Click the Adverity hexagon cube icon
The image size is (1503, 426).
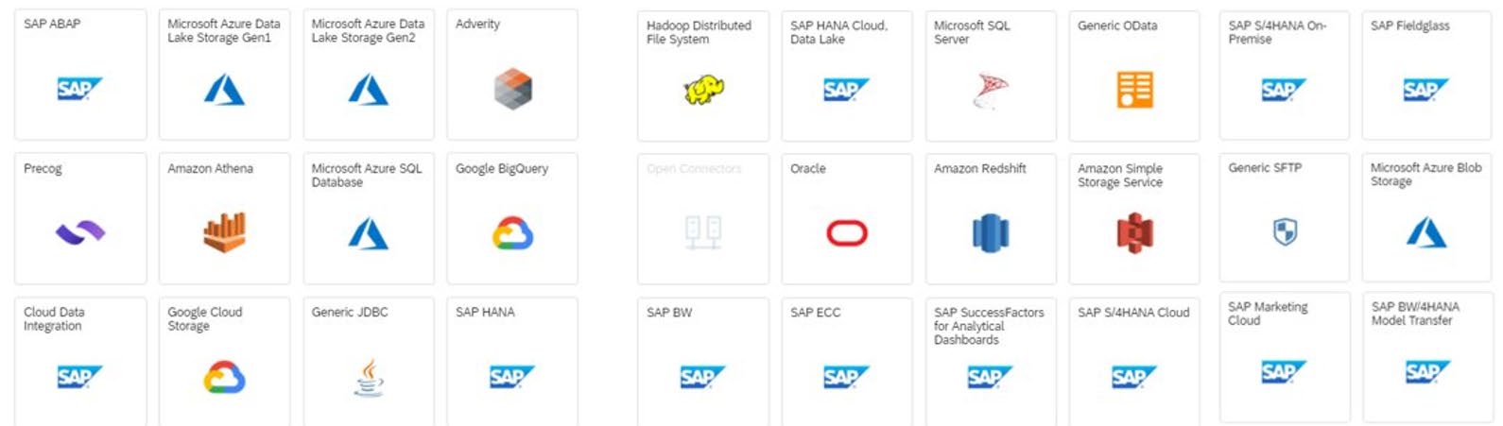pos(512,90)
